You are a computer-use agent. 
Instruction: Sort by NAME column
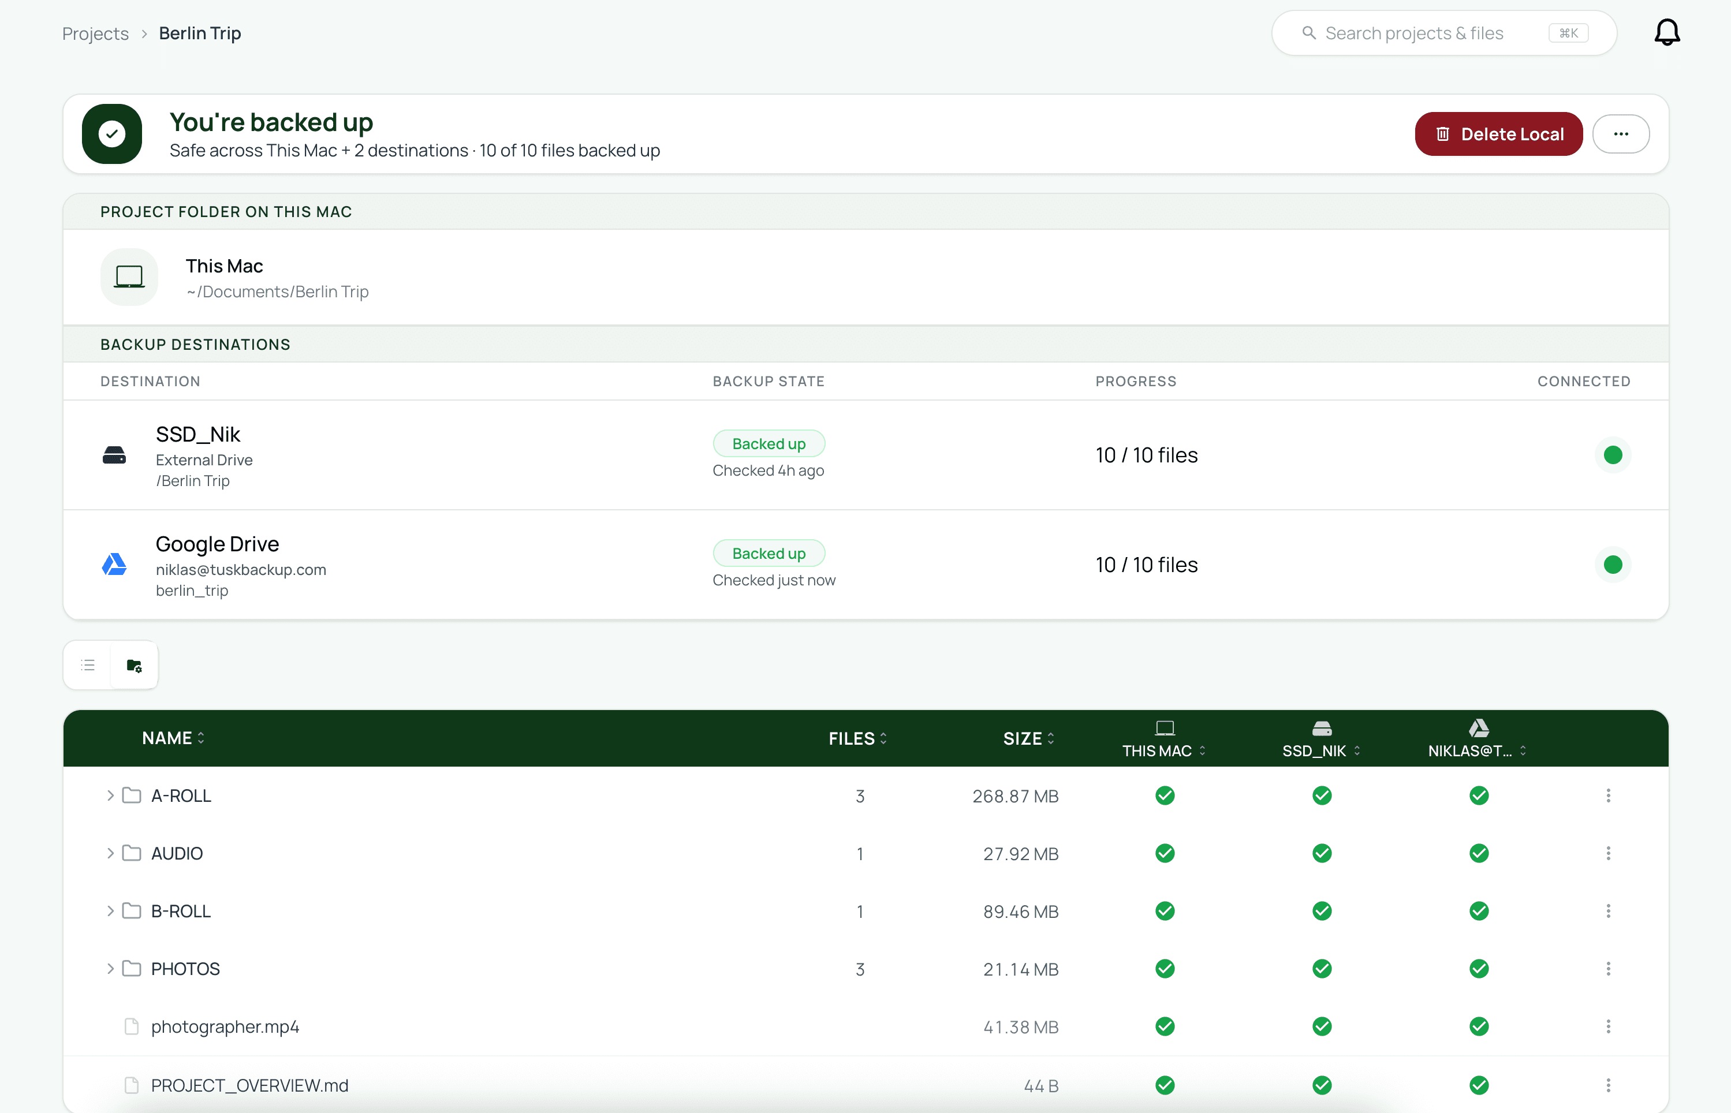pyautogui.click(x=173, y=738)
